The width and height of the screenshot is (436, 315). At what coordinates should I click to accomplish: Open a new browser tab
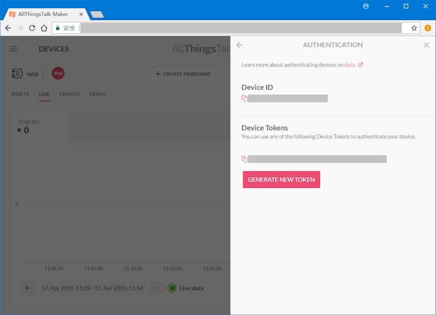pyautogui.click(x=97, y=14)
